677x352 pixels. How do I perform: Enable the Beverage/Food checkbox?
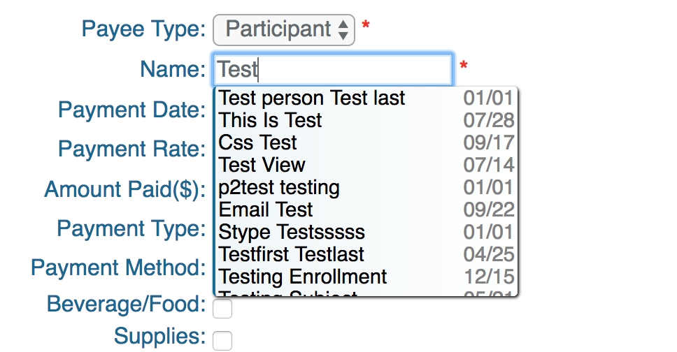tap(222, 308)
